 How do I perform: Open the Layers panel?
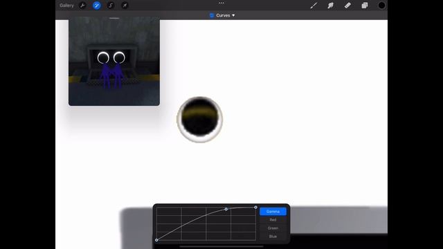pos(365,6)
